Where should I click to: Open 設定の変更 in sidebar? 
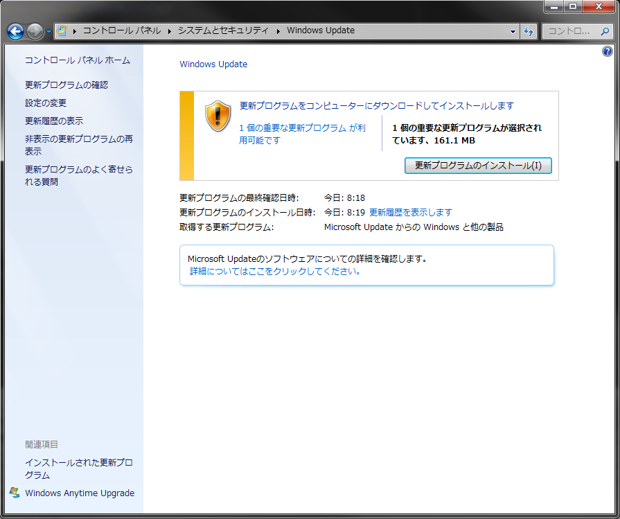click(x=46, y=103)
